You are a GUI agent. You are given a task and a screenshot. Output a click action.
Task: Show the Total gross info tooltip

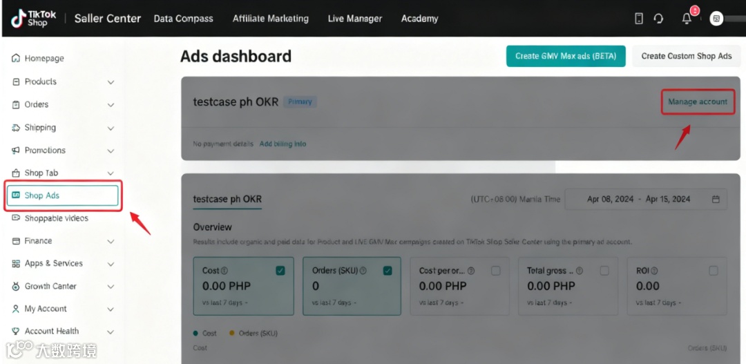[x=580, y=271]
